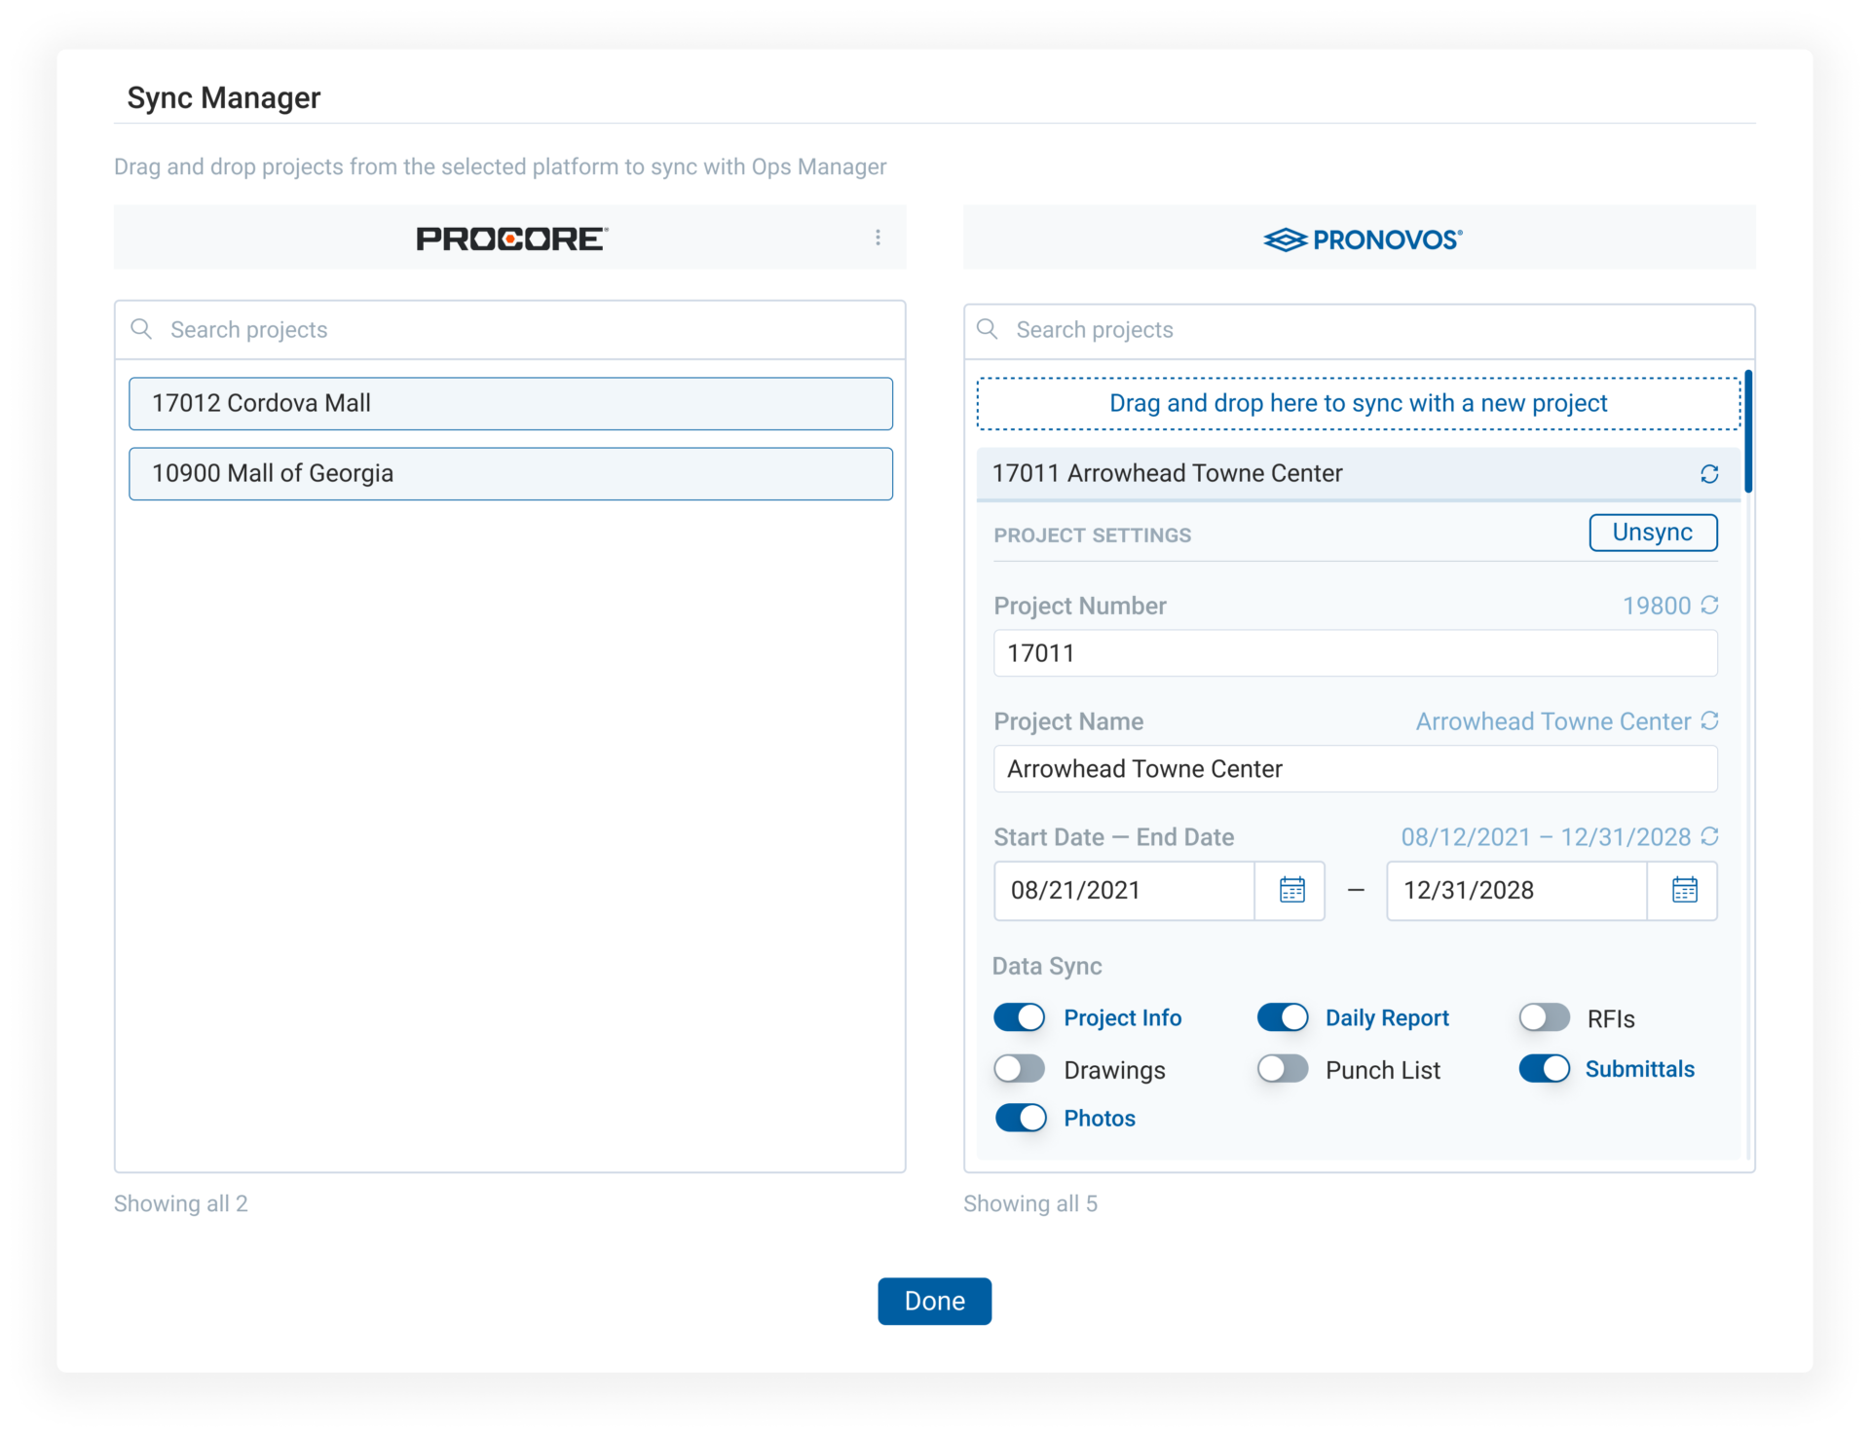1870x1437 pixels.
Task: Click the Data Sync label
Action: coord(1047,966)
